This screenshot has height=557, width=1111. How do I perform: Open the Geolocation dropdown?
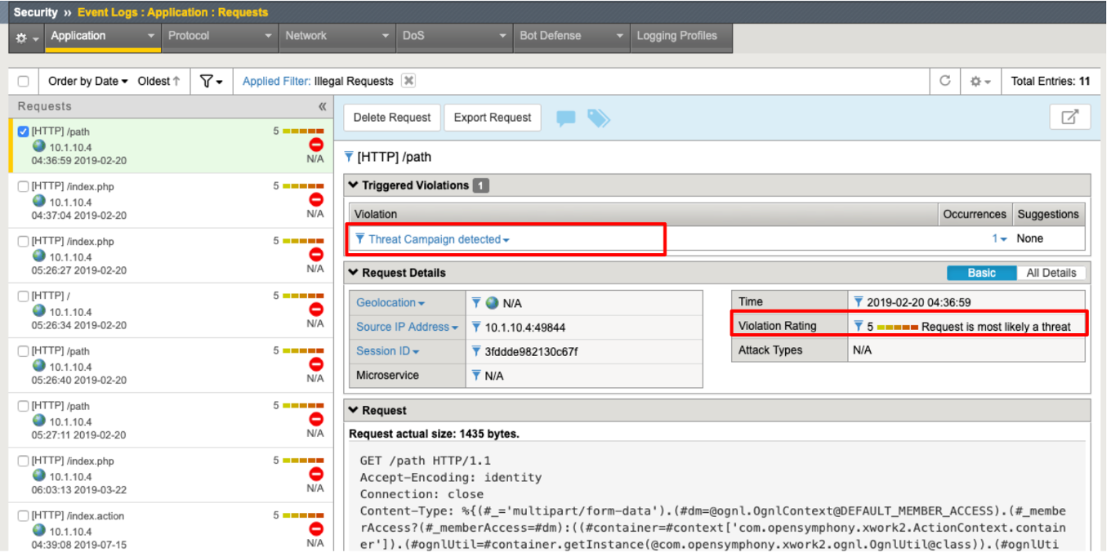pos(390,303)
